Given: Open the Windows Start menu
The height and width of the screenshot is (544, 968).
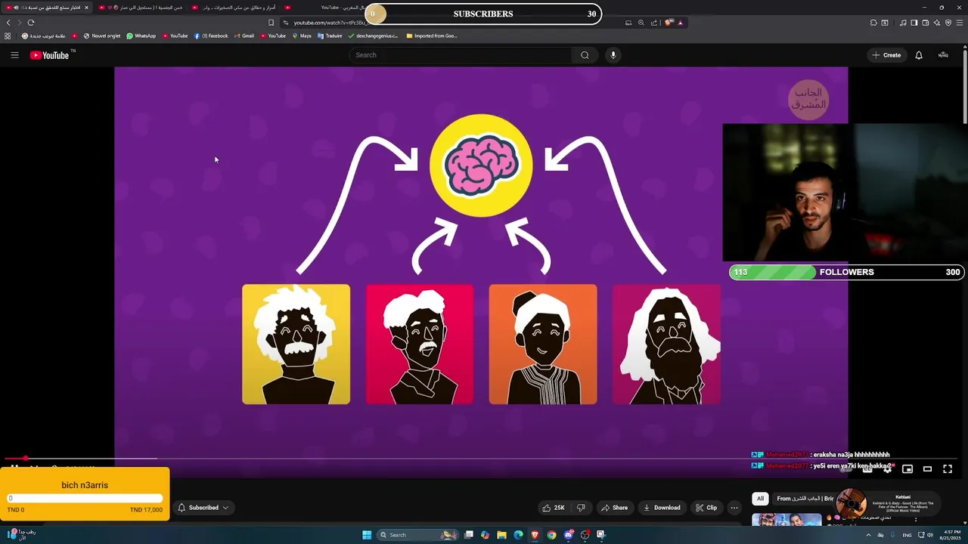Looking at the screenshot, I should [367, 535].
